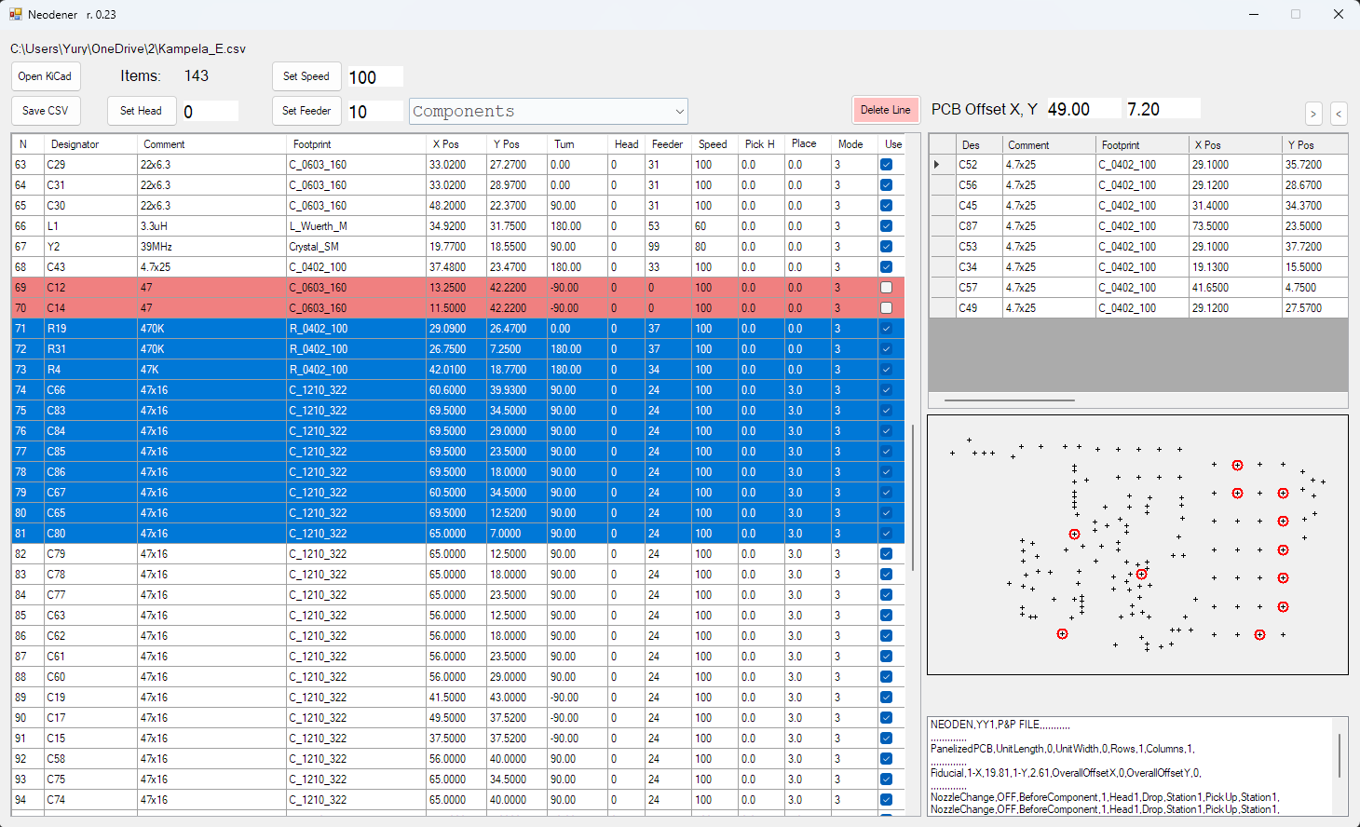The image size is (1360, 827).
Task: Click the Set Head button
Action: pos(141,111)
